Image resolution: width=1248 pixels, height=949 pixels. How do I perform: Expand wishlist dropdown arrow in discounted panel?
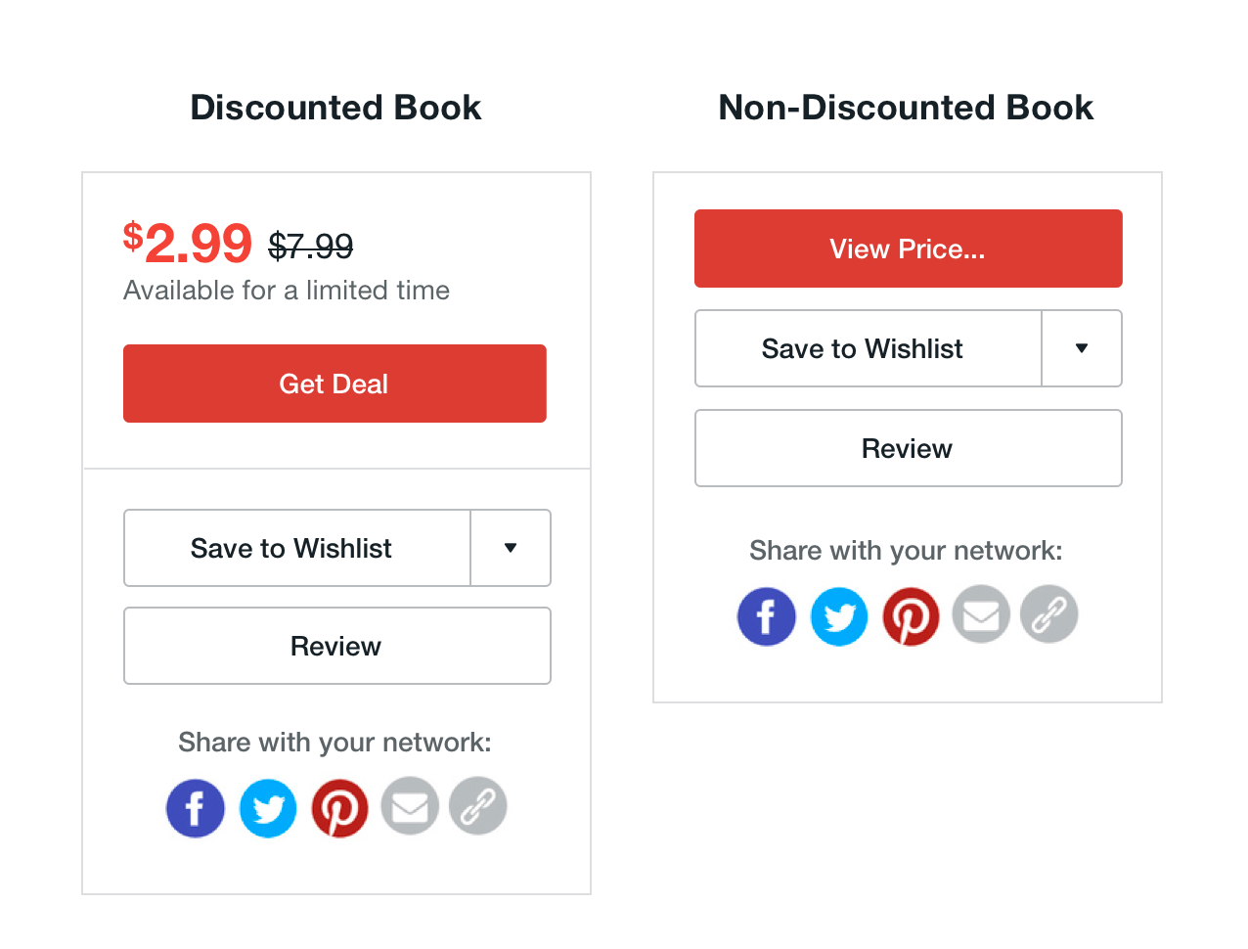[511, 548]
